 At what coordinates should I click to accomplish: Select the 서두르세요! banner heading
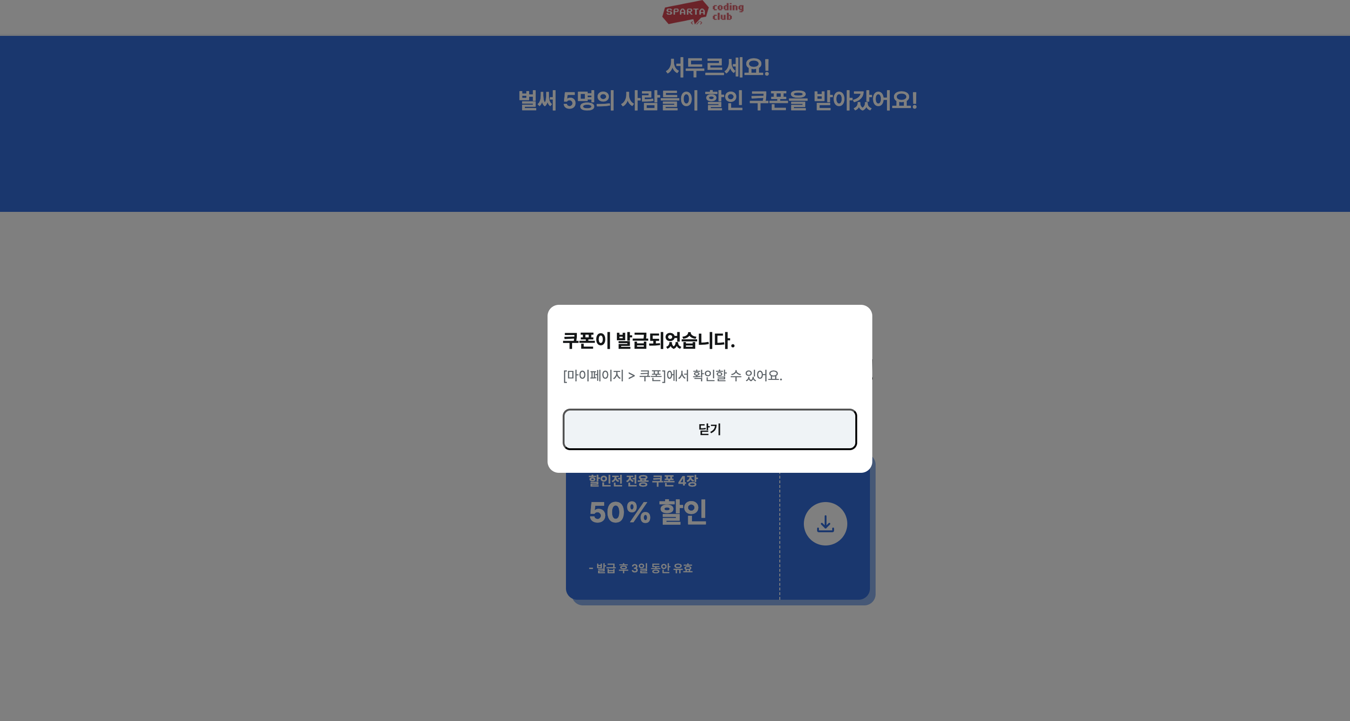[717, 67]
